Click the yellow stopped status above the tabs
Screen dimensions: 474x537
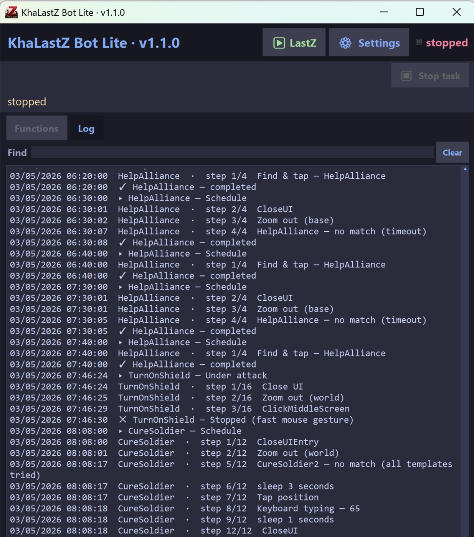[x=27, y=102]
